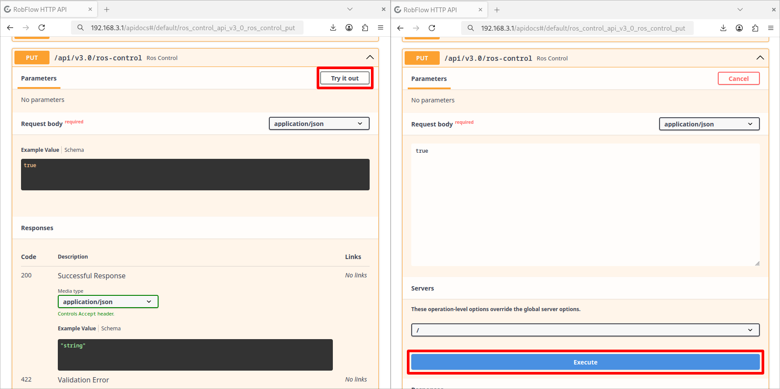Go back in the right browser window
The width and height of the screenshot is (780, 389).
pos(400,28)
